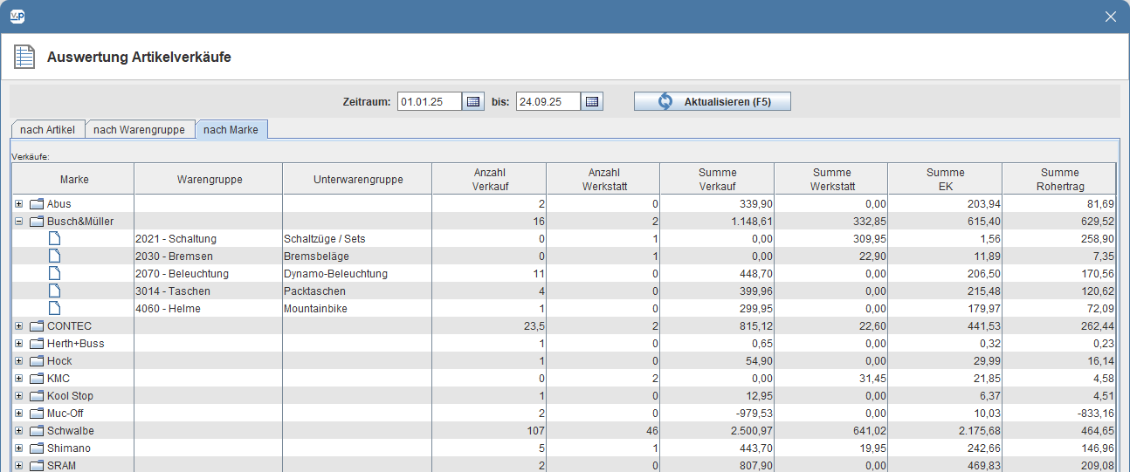Click the document icon in the 2070 - Beleuchtung row

tap(54, 273)
